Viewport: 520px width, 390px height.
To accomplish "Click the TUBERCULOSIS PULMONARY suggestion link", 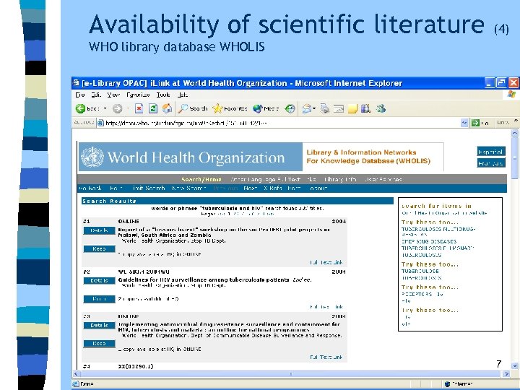I will (438, 248).
